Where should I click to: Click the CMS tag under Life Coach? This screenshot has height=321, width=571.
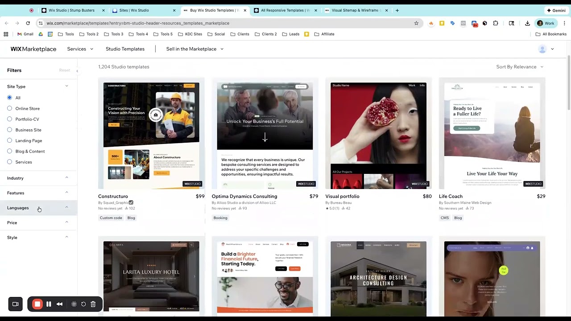(x=445, y=218)
